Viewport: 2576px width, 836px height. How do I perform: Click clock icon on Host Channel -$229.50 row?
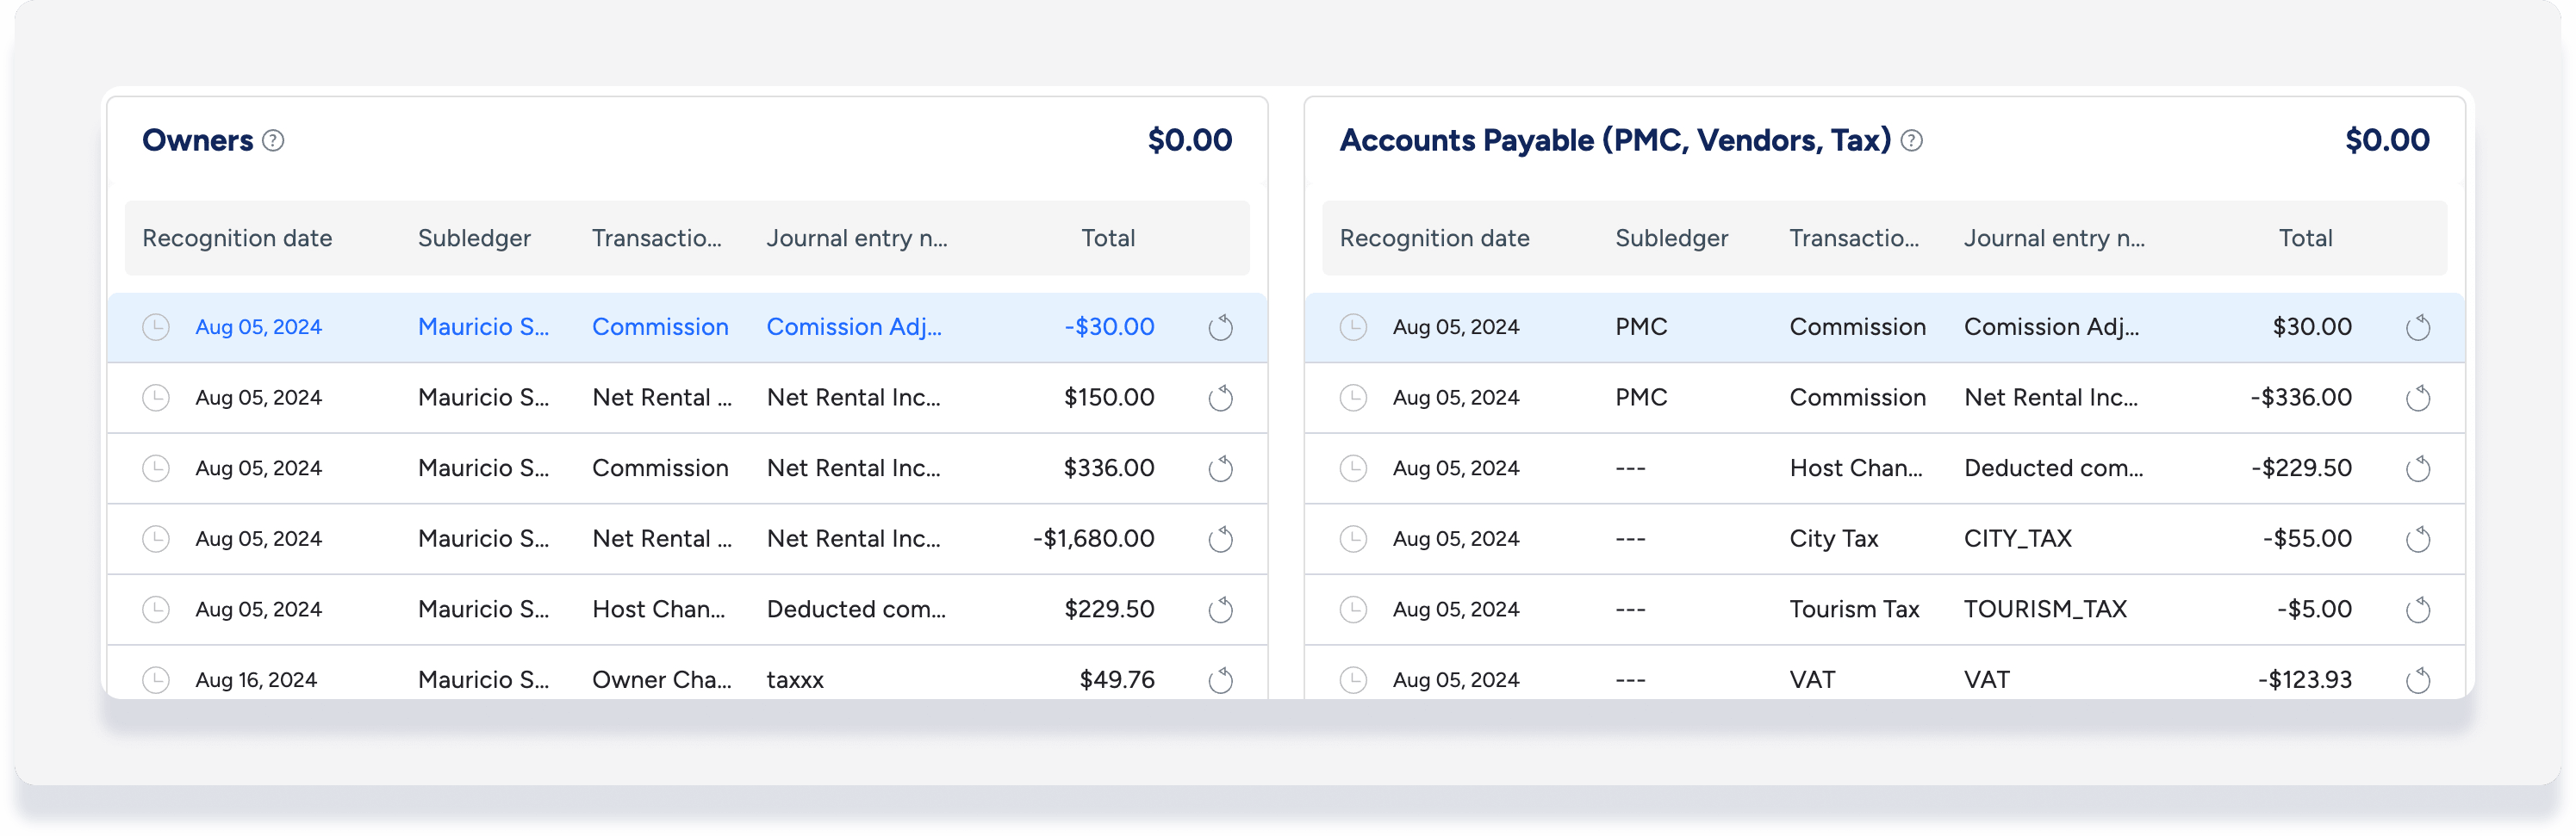[x=1353, y=468]
